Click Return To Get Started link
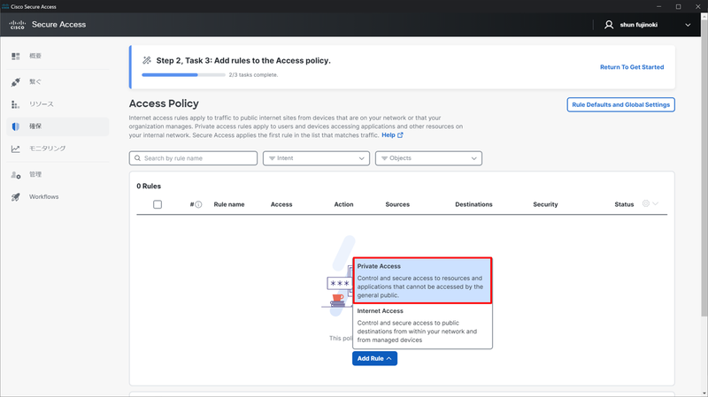The width and height of the screenshot is (708, 397). 632,67
